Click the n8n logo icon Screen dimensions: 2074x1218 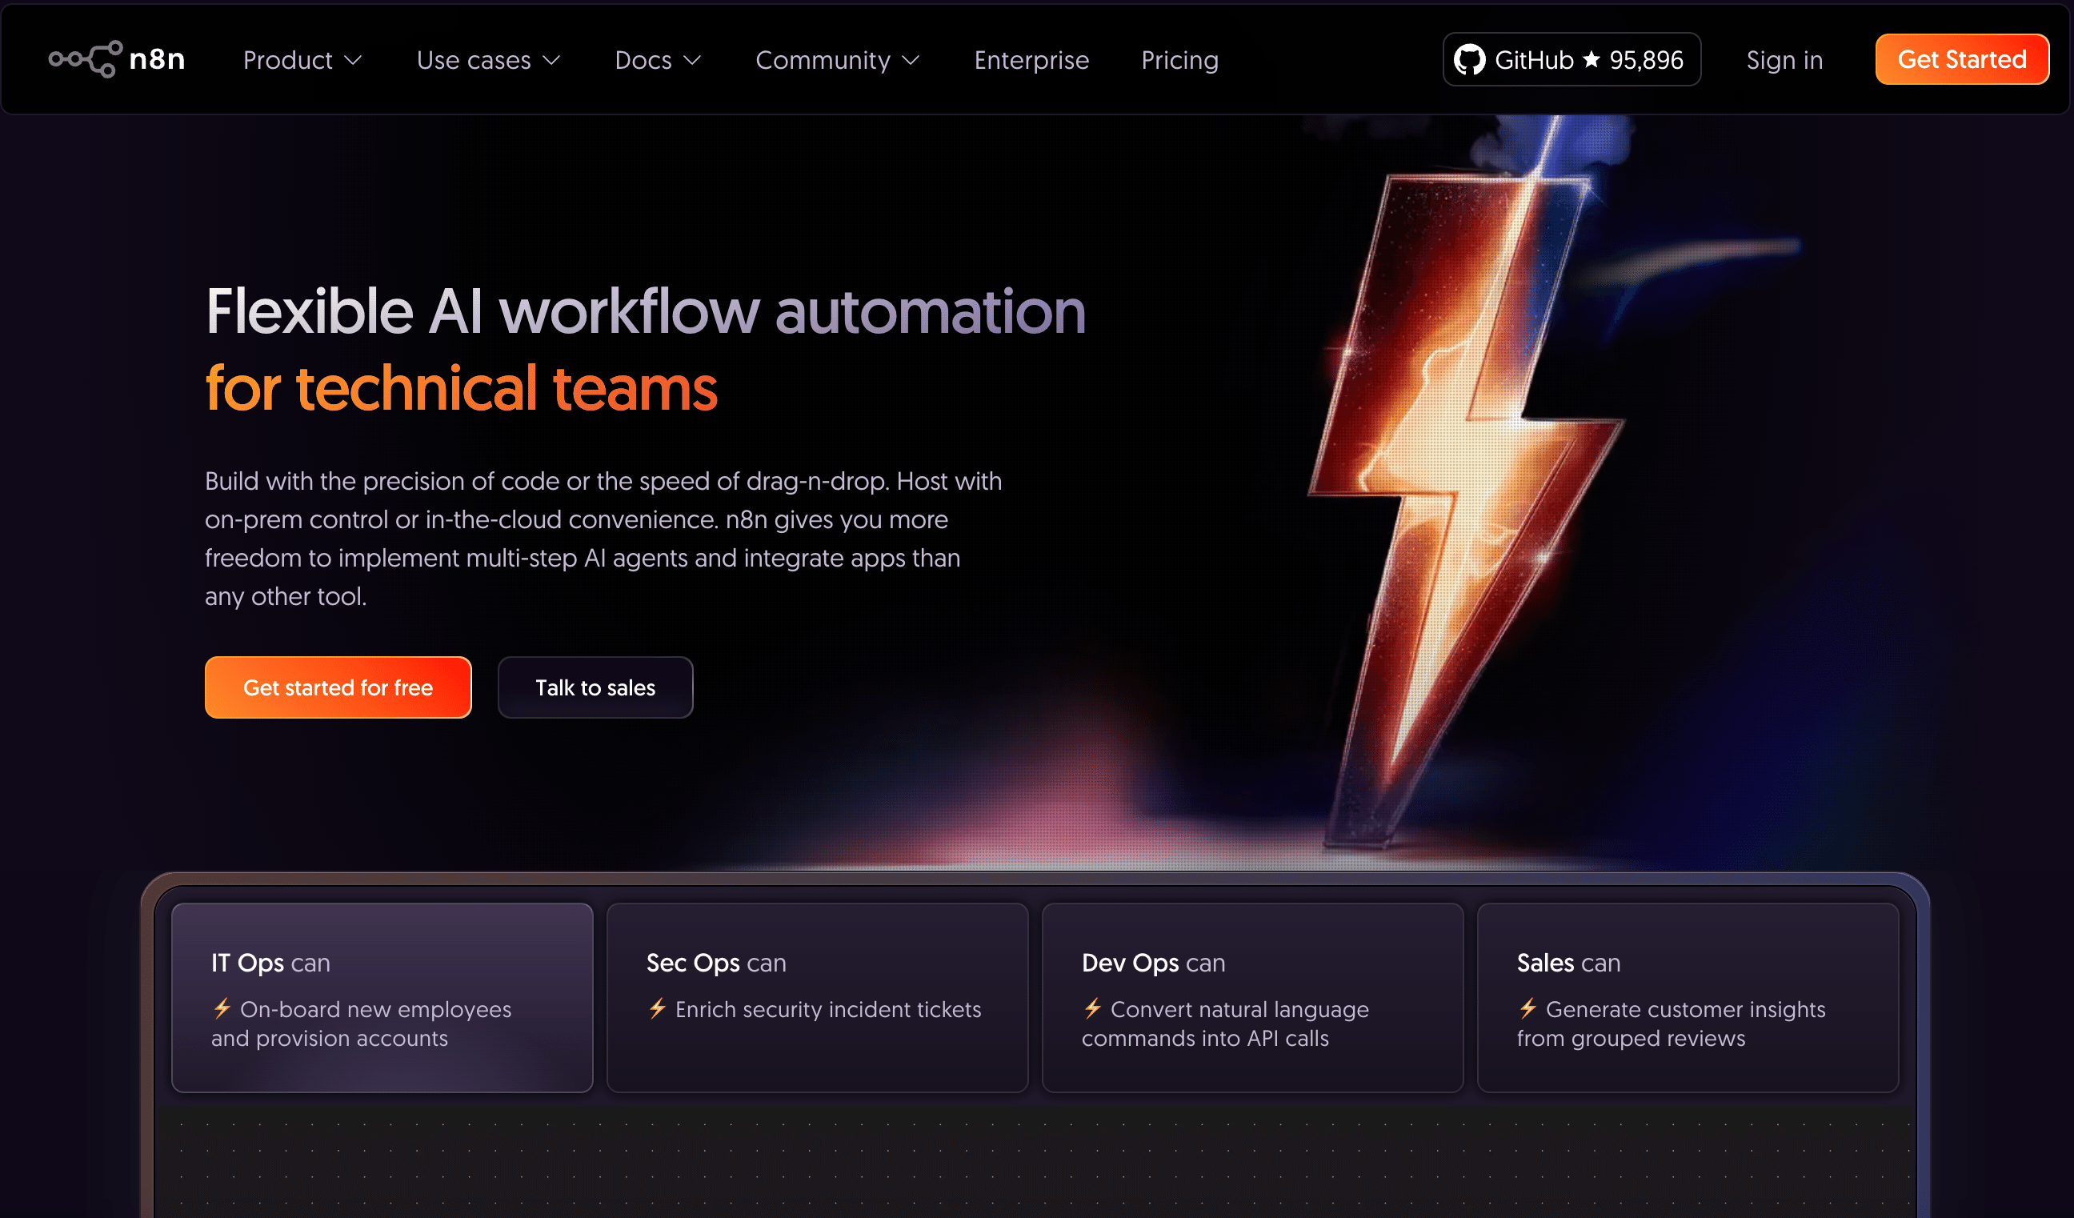click(x=86, y=59)
